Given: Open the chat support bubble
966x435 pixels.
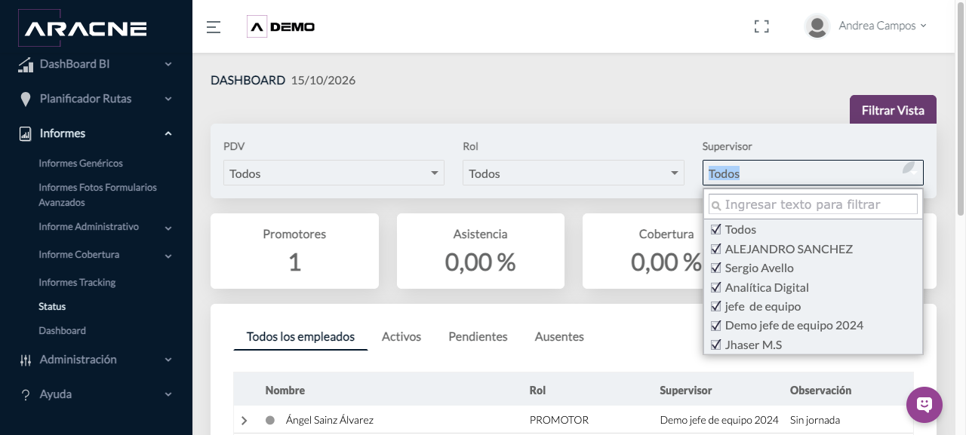Looking at the screenshot, I should click(924, 405).
